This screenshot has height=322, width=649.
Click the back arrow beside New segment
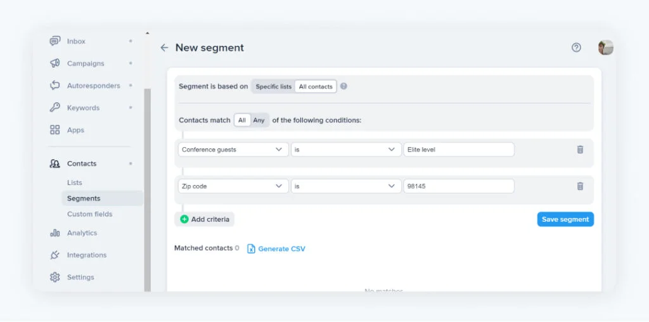click(164, 48)
